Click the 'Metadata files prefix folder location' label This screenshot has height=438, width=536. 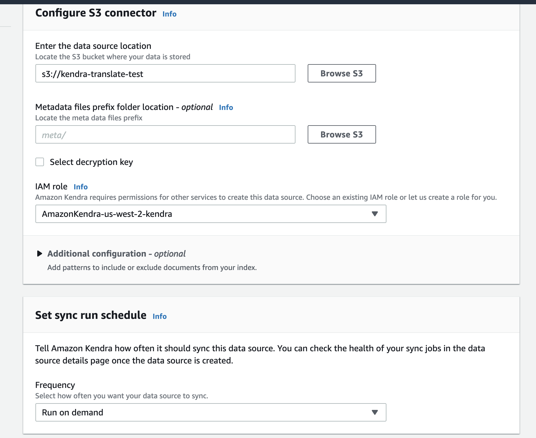point(104,107)
